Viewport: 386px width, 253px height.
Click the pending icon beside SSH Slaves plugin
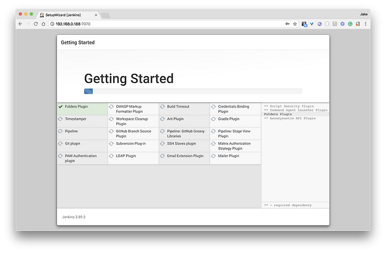(x=162, y=143)
